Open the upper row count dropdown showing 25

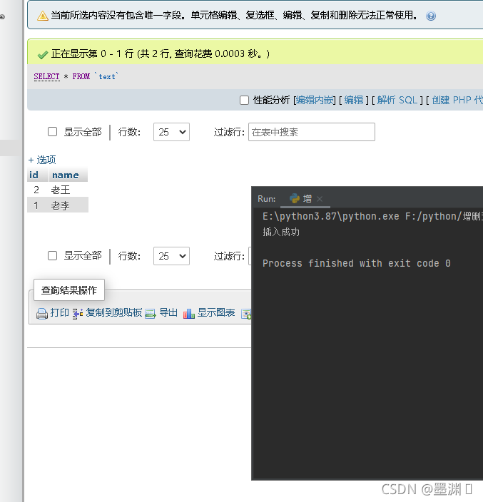171,132
